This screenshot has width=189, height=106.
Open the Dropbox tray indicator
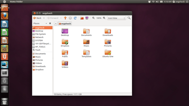(x=149, y=2)
